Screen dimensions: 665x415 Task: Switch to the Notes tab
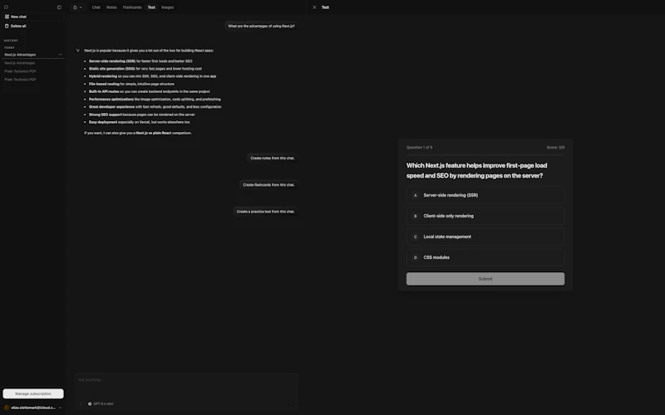[111, 7]
